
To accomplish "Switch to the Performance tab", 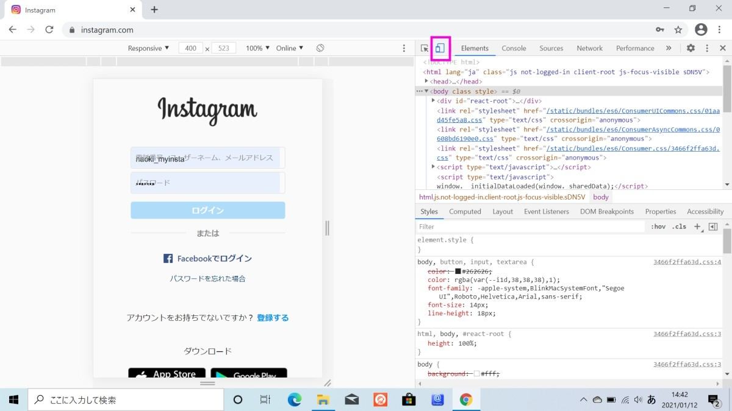I will tap(635, 48).
